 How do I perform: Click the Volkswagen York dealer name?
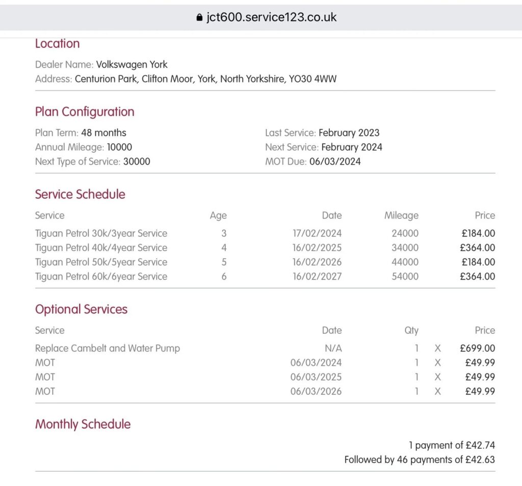pyautogui.click(x=132, y=65)
